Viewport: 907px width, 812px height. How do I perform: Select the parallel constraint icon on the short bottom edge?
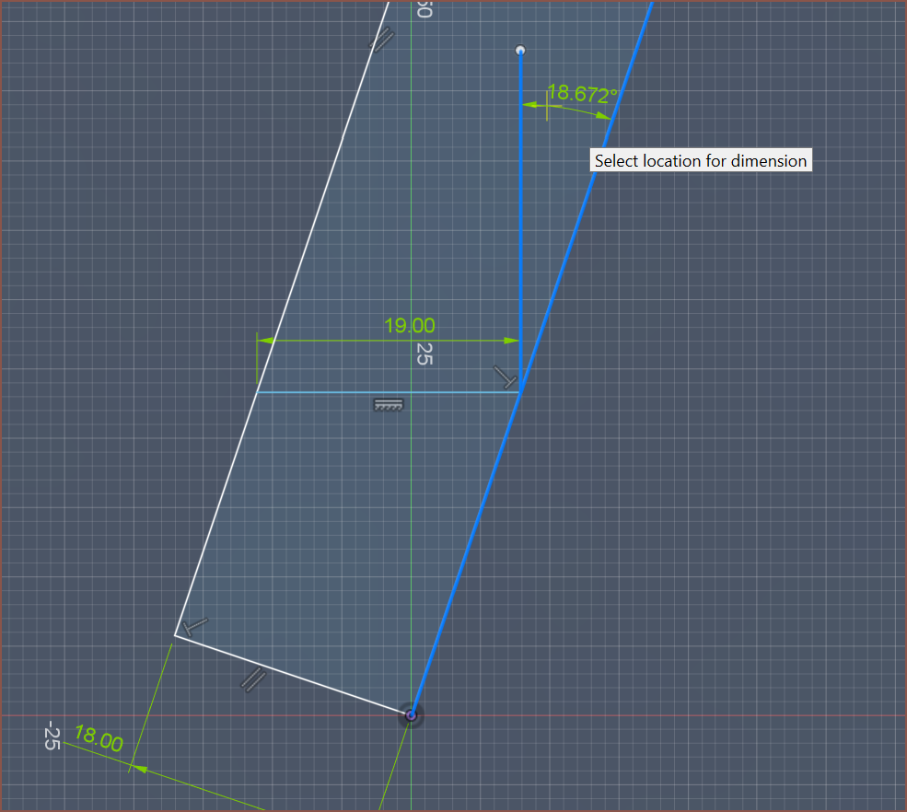(x=253, y=679)
